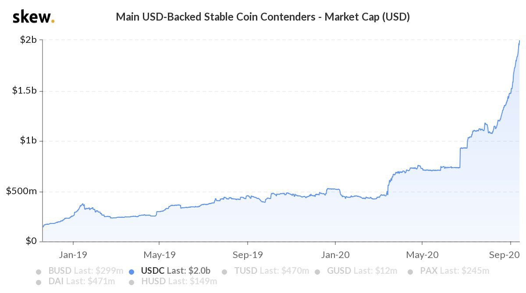Hide the USDC series via its legend label
This screenshot has height=293, width=526.
(175, 271)
